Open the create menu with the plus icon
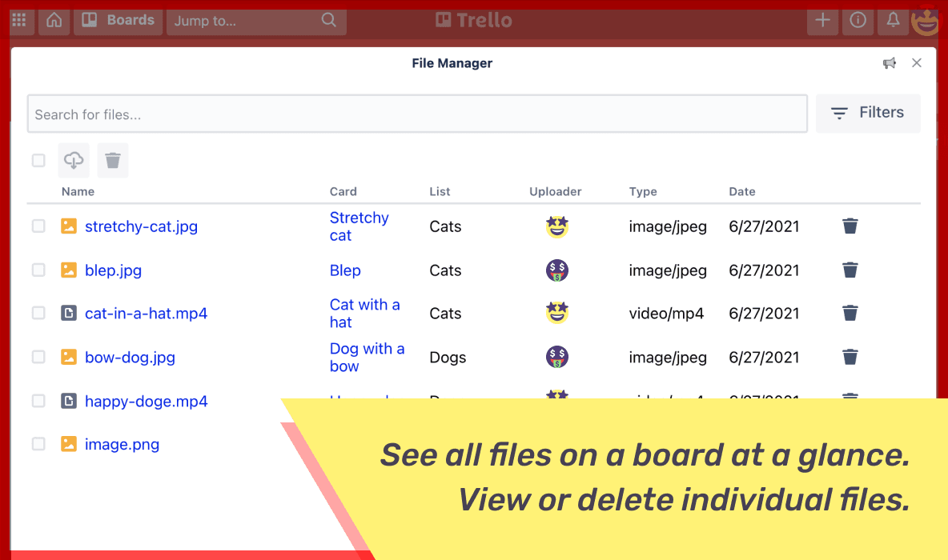Screen dimensions: 948x560 (822, 21)
